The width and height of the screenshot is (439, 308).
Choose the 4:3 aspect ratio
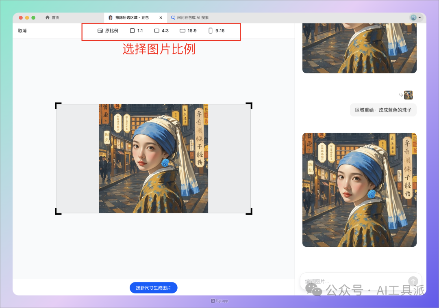coord(161,31)
